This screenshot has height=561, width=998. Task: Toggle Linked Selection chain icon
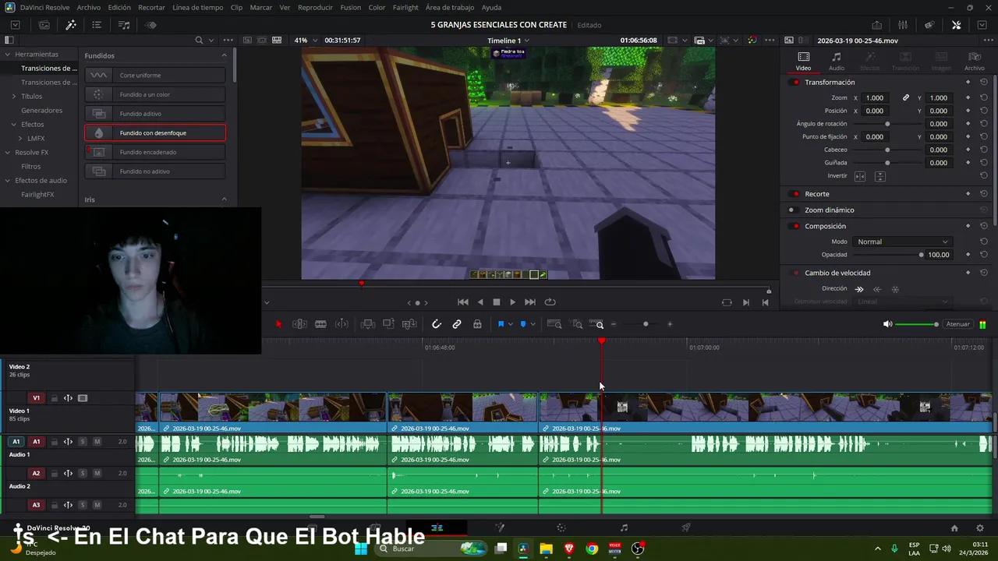pyautogui.click(x=457, y=324)
